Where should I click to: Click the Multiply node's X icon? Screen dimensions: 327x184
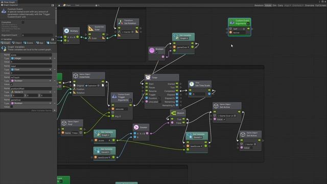(x=66, y=31)
